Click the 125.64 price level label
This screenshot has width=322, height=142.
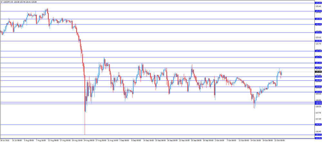tap(318, 3)
